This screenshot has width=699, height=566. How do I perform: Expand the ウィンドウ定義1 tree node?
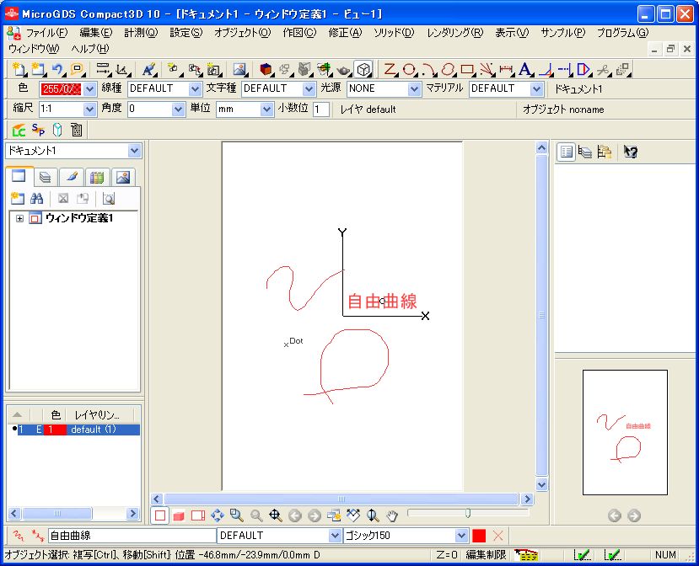click(x=20, y=219)
